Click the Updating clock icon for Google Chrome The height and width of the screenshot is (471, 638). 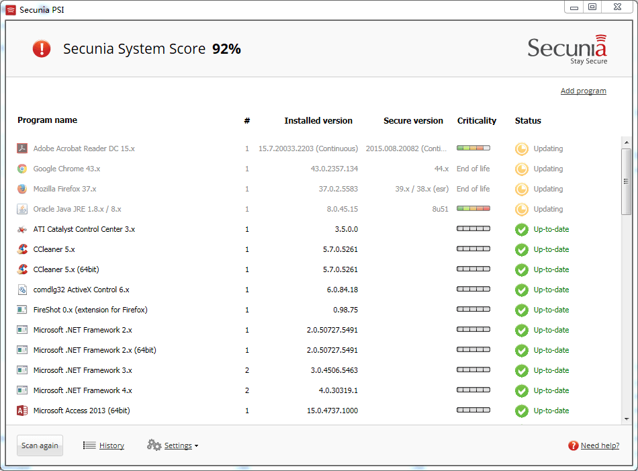(x=522, y=169)
